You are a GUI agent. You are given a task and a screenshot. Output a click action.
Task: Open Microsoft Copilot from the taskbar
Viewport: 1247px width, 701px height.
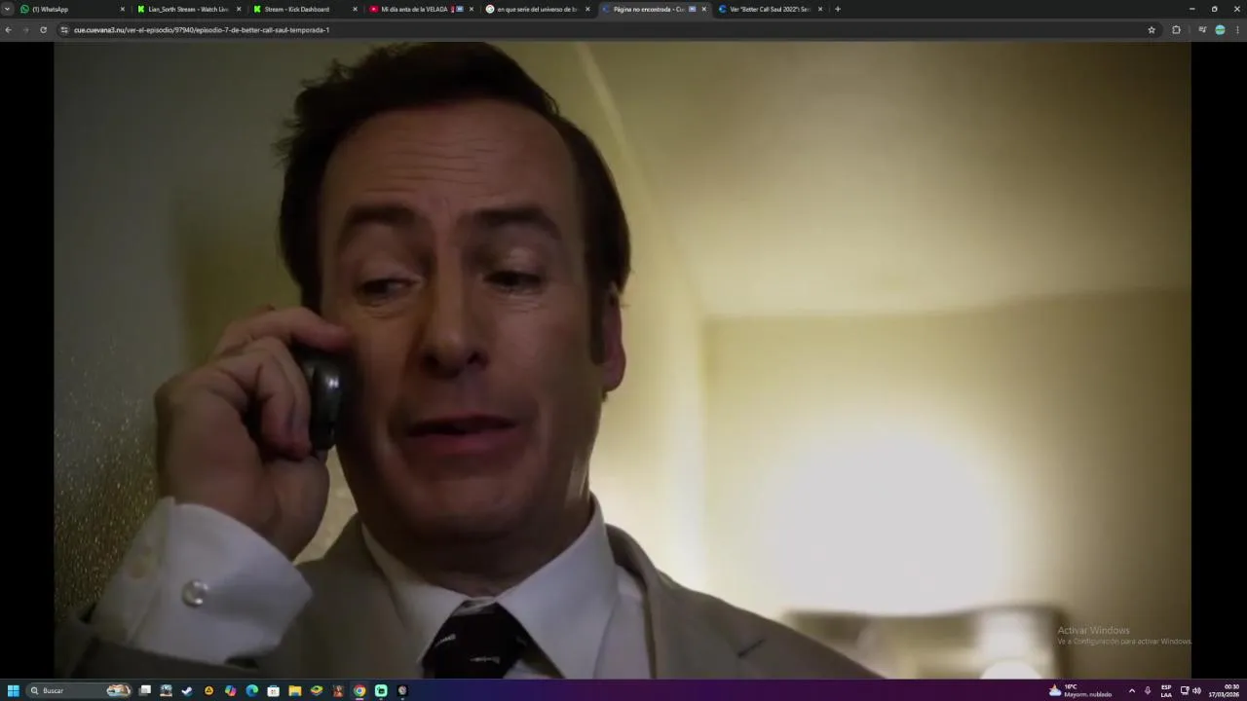(230, 690)
